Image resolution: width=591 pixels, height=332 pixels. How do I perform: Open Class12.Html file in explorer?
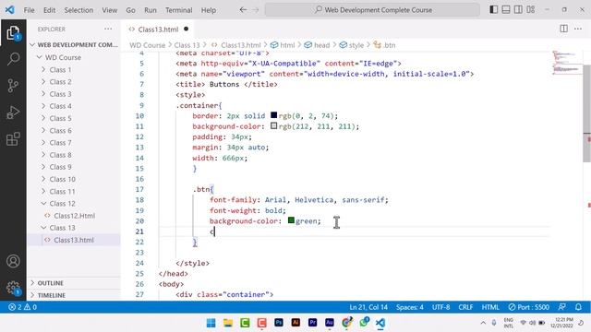pos(74,216)
